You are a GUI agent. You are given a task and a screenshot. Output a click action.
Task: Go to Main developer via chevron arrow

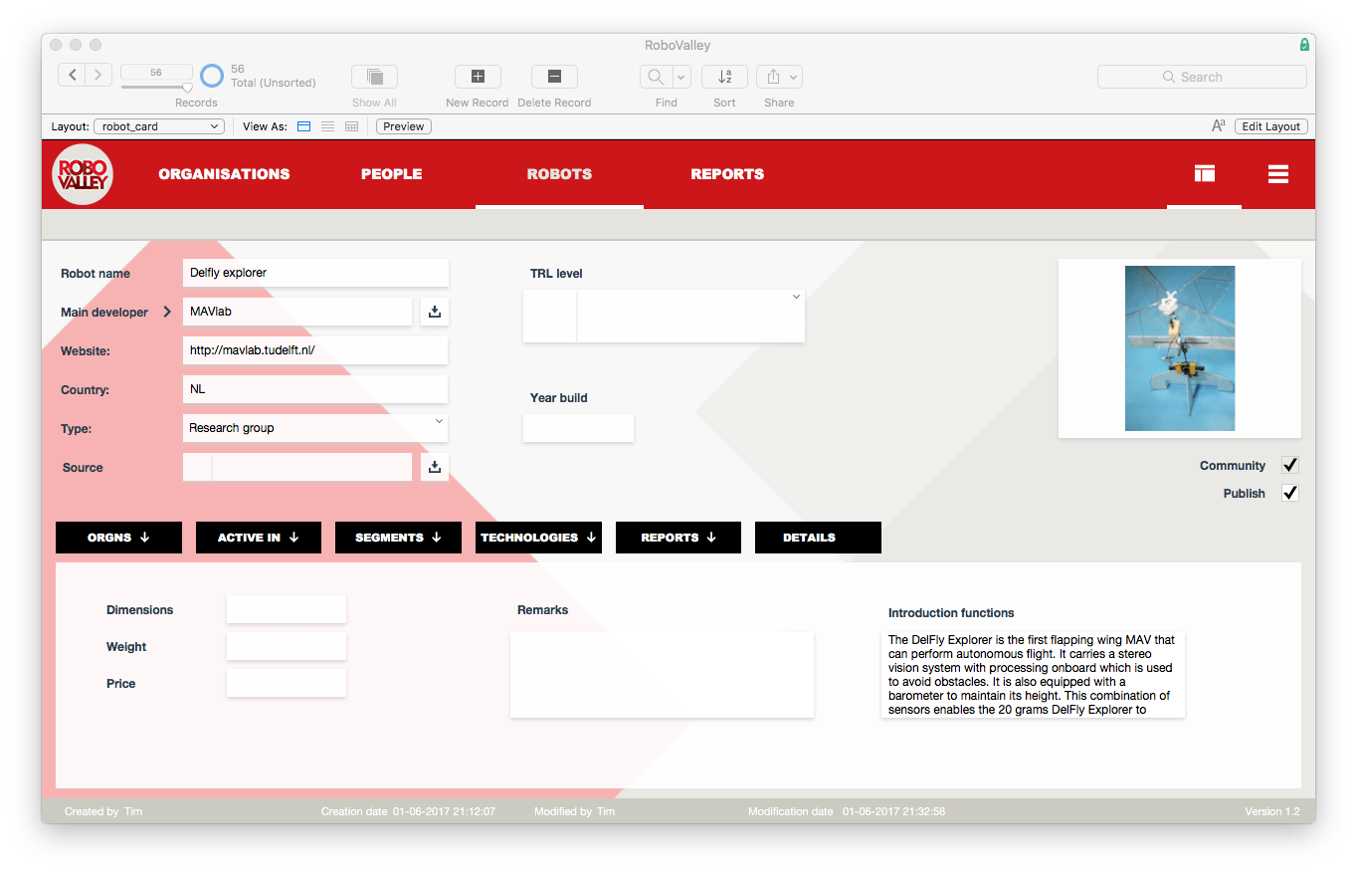167,312
